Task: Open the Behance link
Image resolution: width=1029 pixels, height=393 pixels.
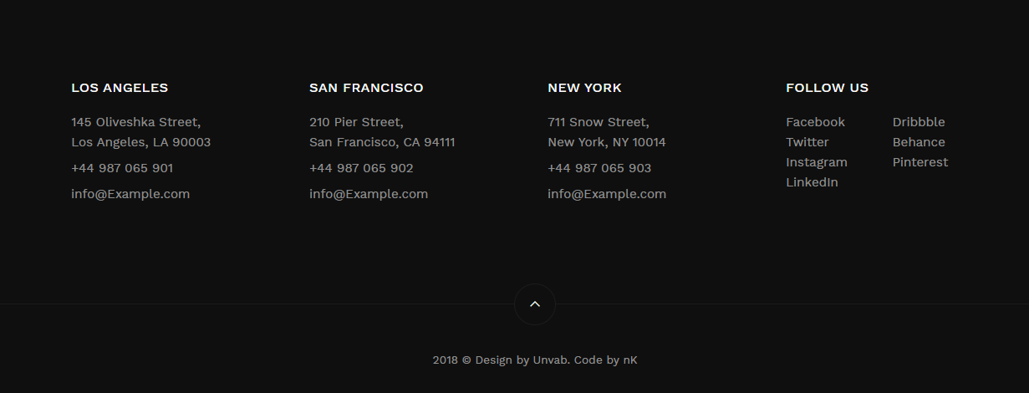Action: pyautogui.click(x=919, y=142)
